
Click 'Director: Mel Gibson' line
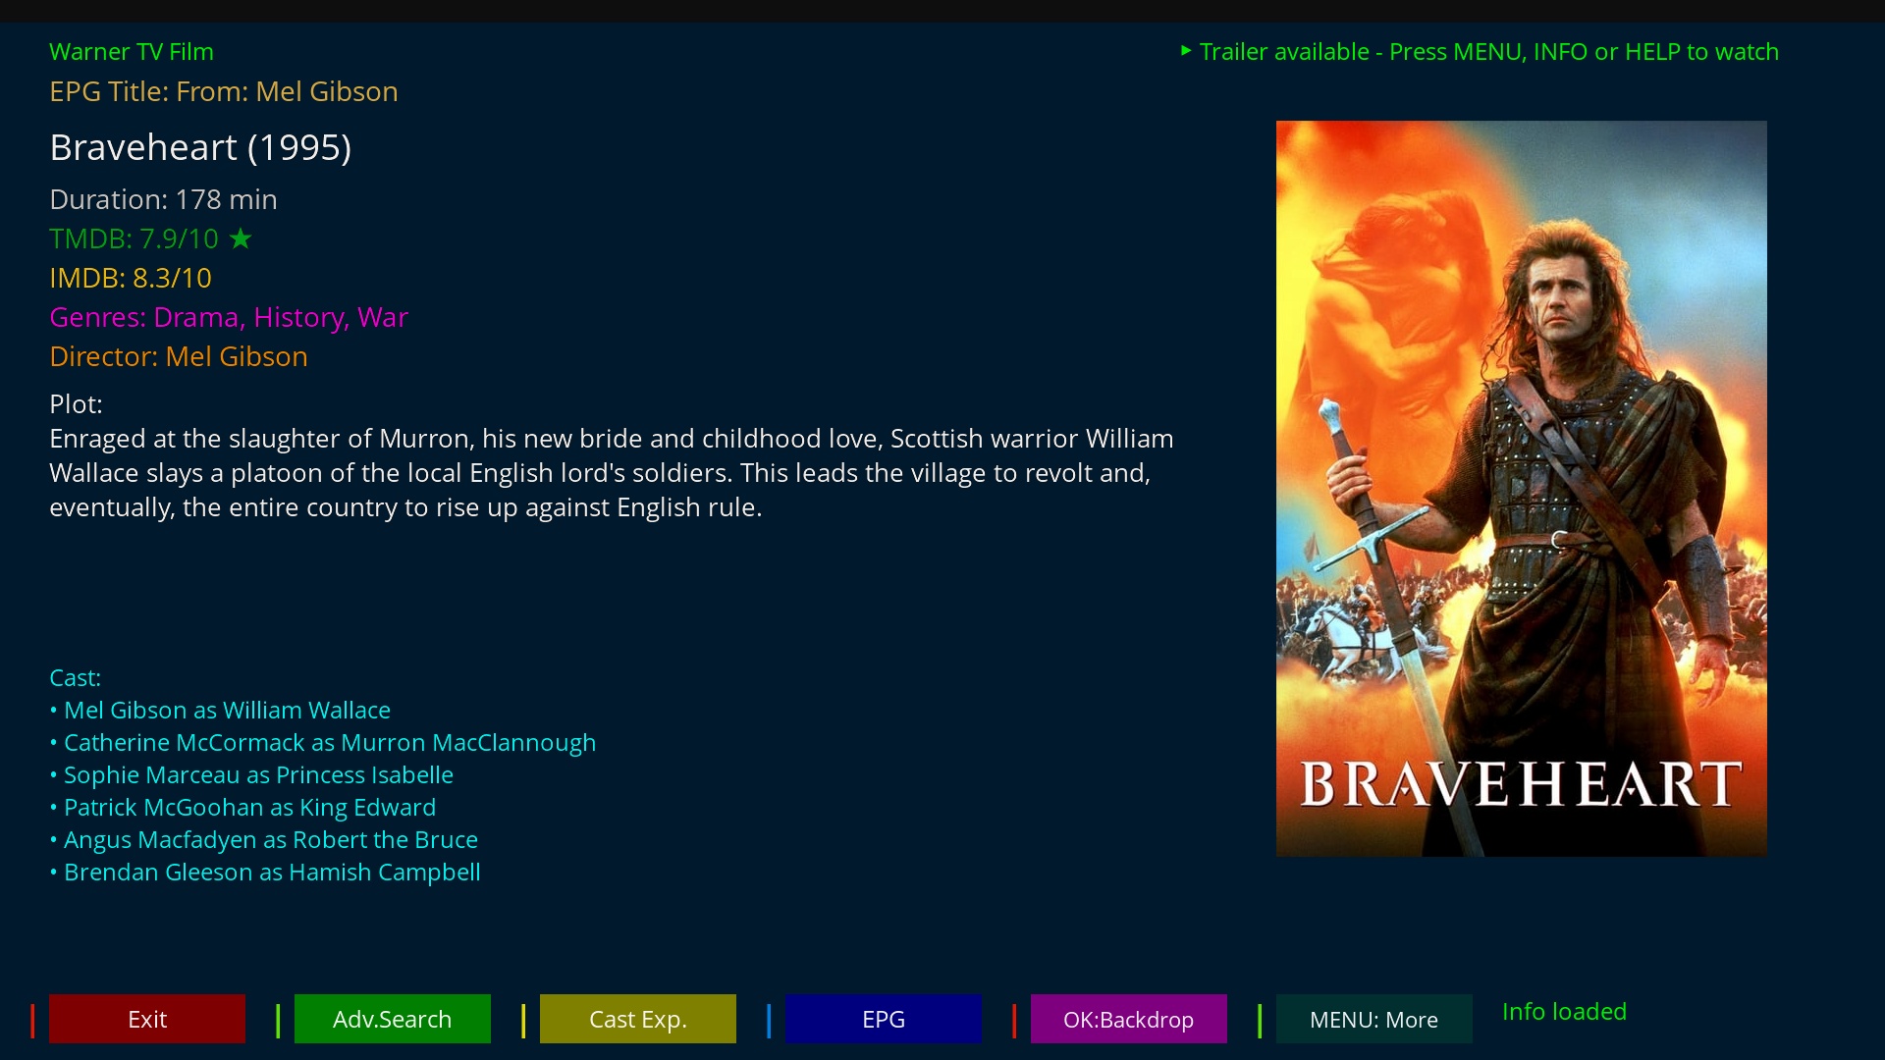(179, 356)
